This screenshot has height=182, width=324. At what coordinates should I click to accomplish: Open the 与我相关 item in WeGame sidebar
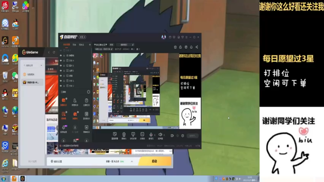coord(32,74)
